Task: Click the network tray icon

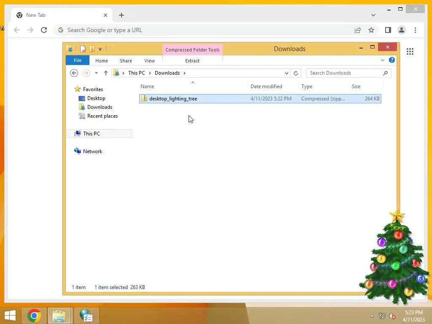Action: click(382, 316)
